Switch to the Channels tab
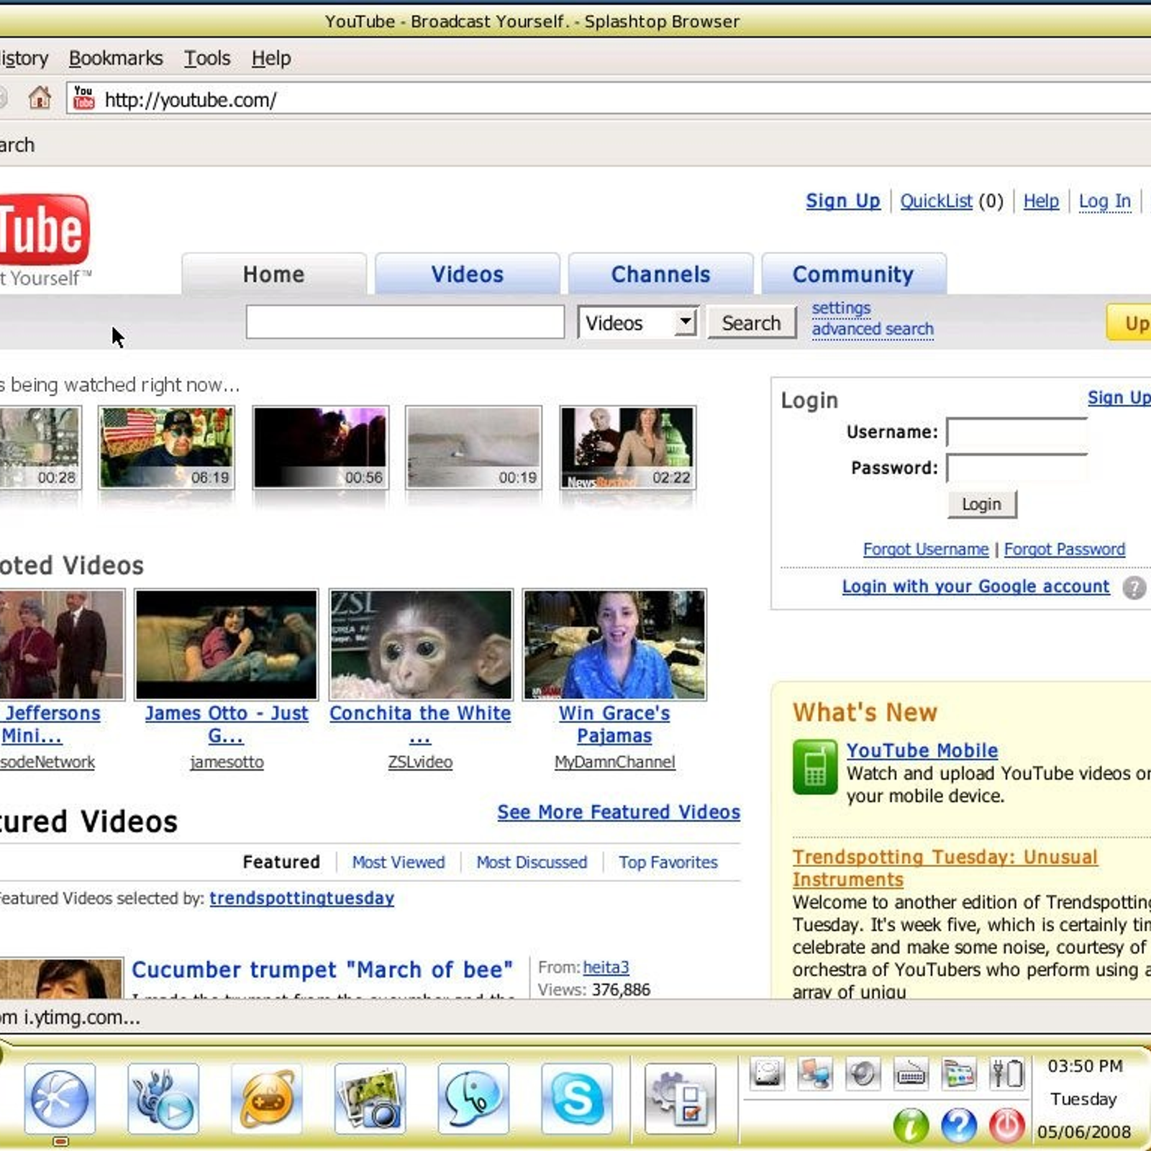Image resolution: width=1151 pixels, height=1151 pixels. tap(661, 274)
